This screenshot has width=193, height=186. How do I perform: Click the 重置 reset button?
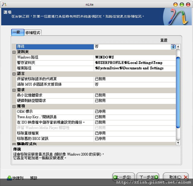click(x=164, y=40)
